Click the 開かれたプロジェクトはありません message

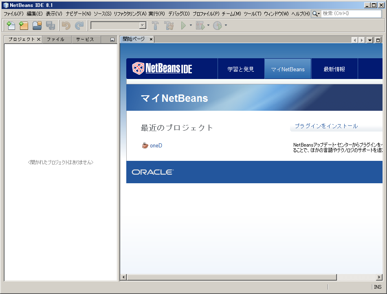coord(61,162)
